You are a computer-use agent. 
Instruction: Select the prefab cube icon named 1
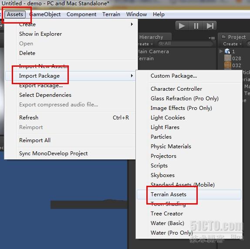point(227,51)
